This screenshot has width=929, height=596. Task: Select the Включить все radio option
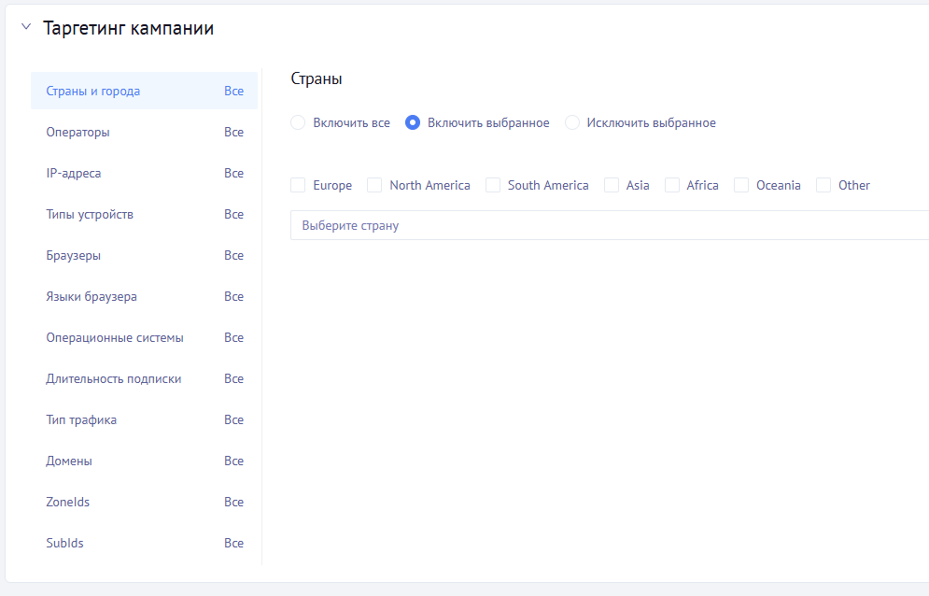(x=299, y=122)
